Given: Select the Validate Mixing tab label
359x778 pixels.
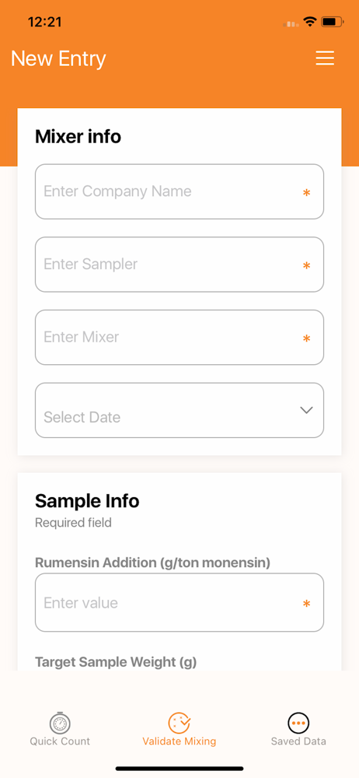Looking at the screenshot, I should (x=179, y=741).
